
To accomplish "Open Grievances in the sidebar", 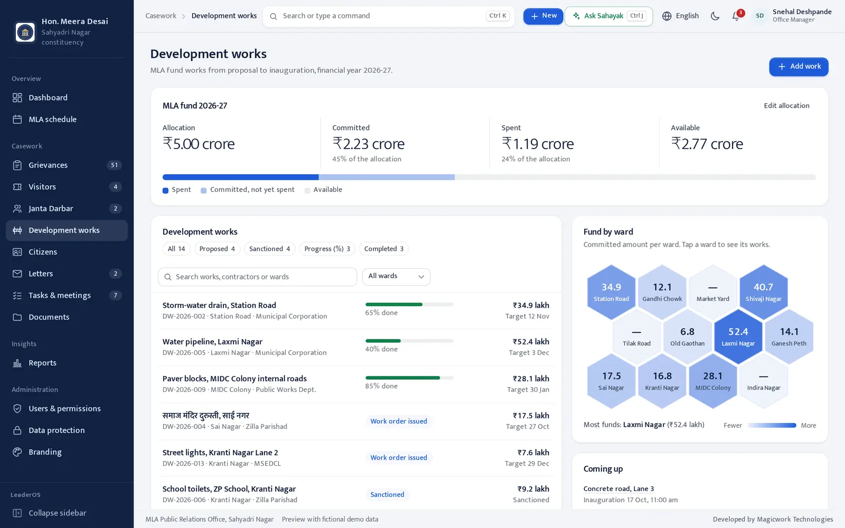I will [67, 165].
